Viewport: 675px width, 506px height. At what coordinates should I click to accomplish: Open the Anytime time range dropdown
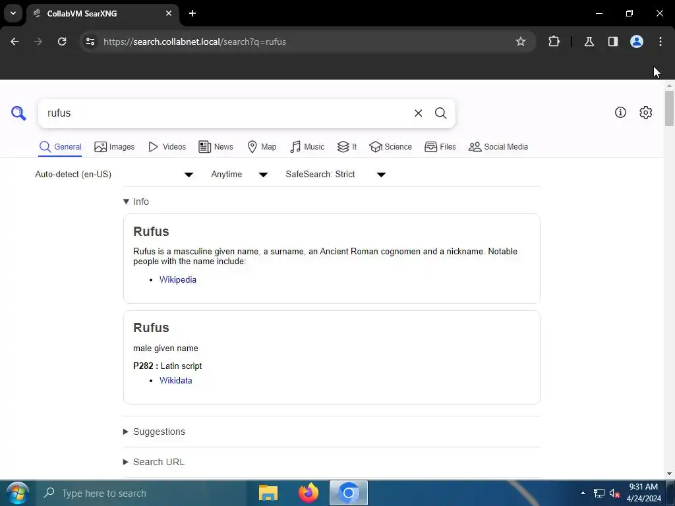click(239, 174)
